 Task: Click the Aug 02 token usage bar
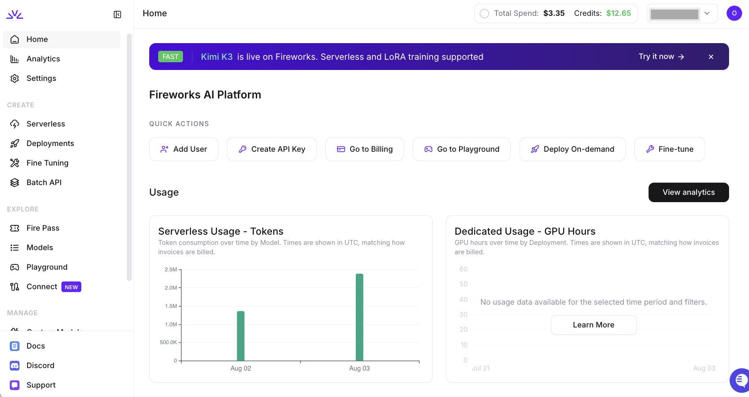241,336
